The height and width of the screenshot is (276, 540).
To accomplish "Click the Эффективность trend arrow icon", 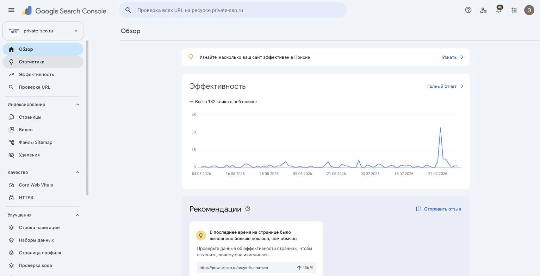I will pyautogui.click(x=11, y=74).
